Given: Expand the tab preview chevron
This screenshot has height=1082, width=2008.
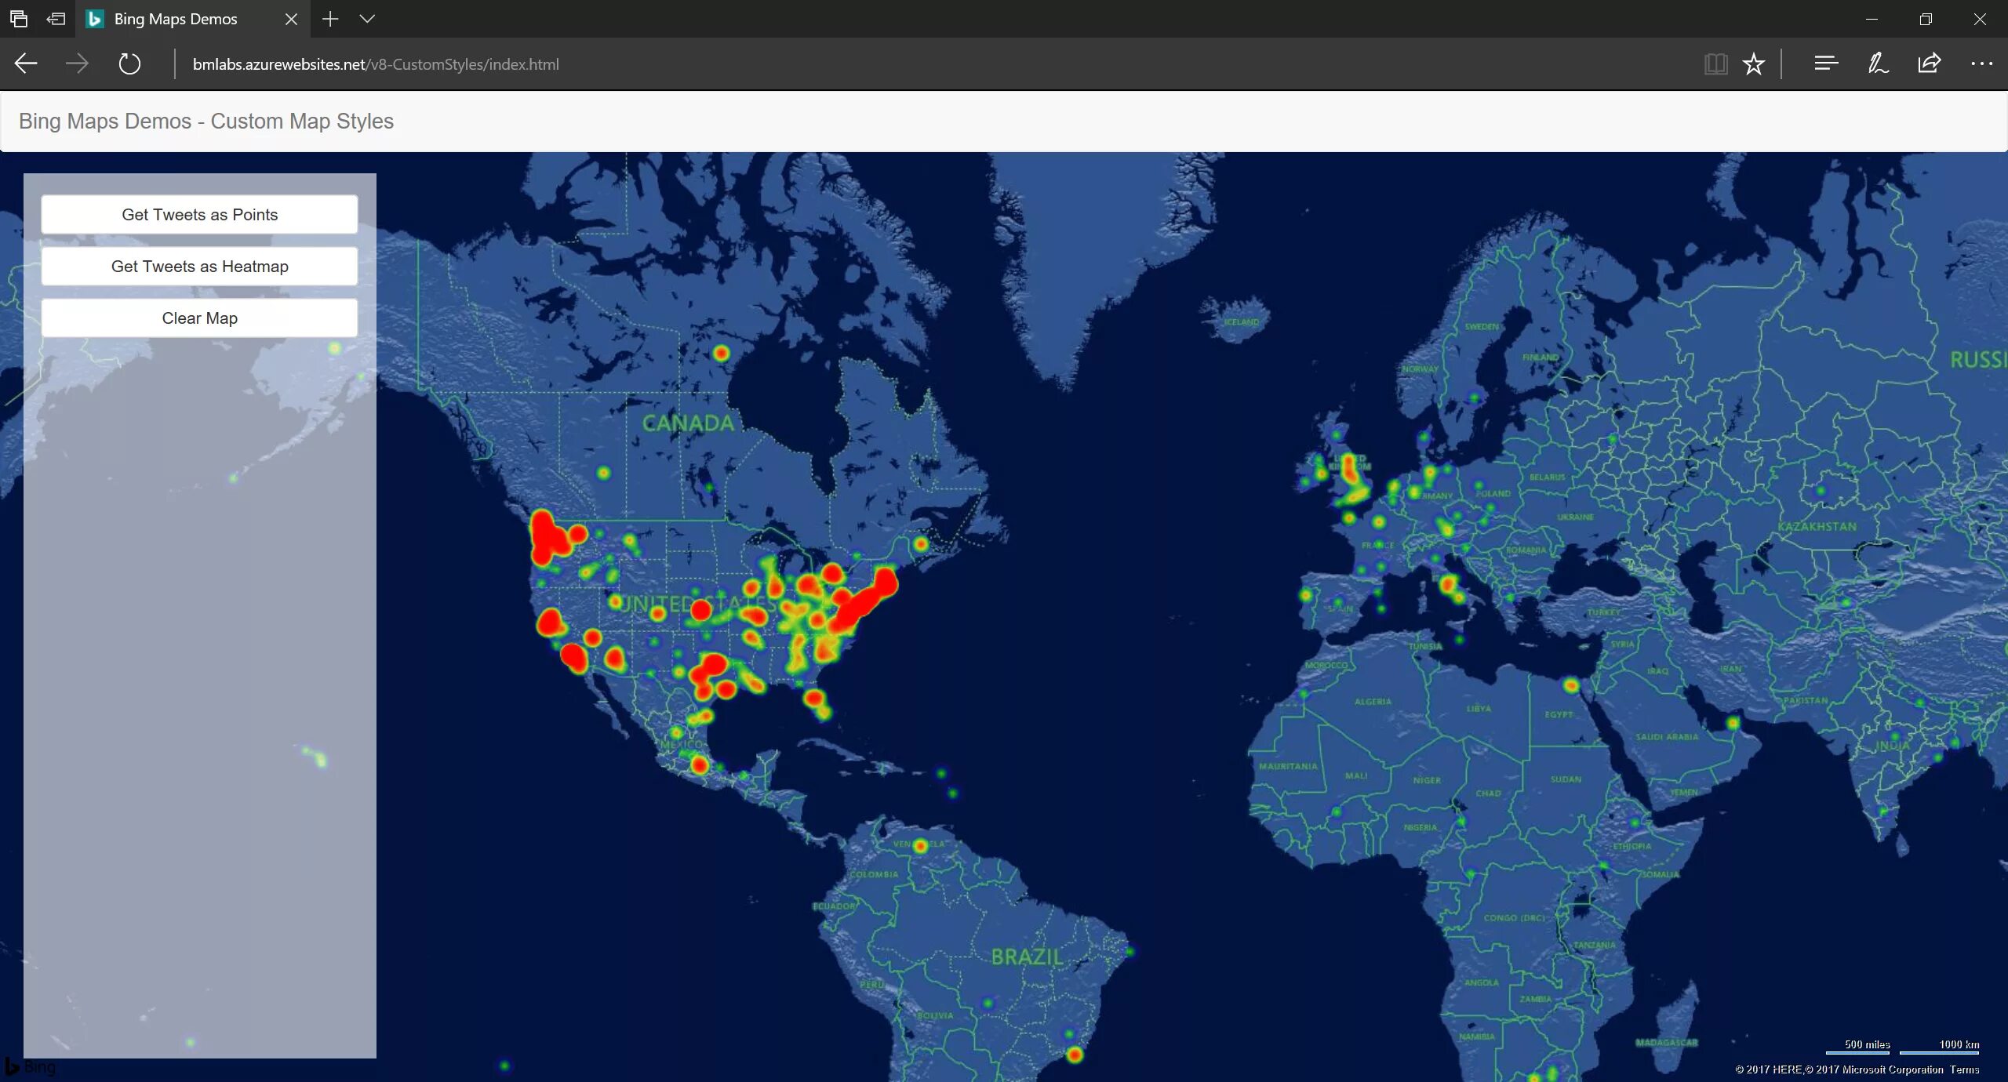Looking at the screenshot, I should click(367, 19).
